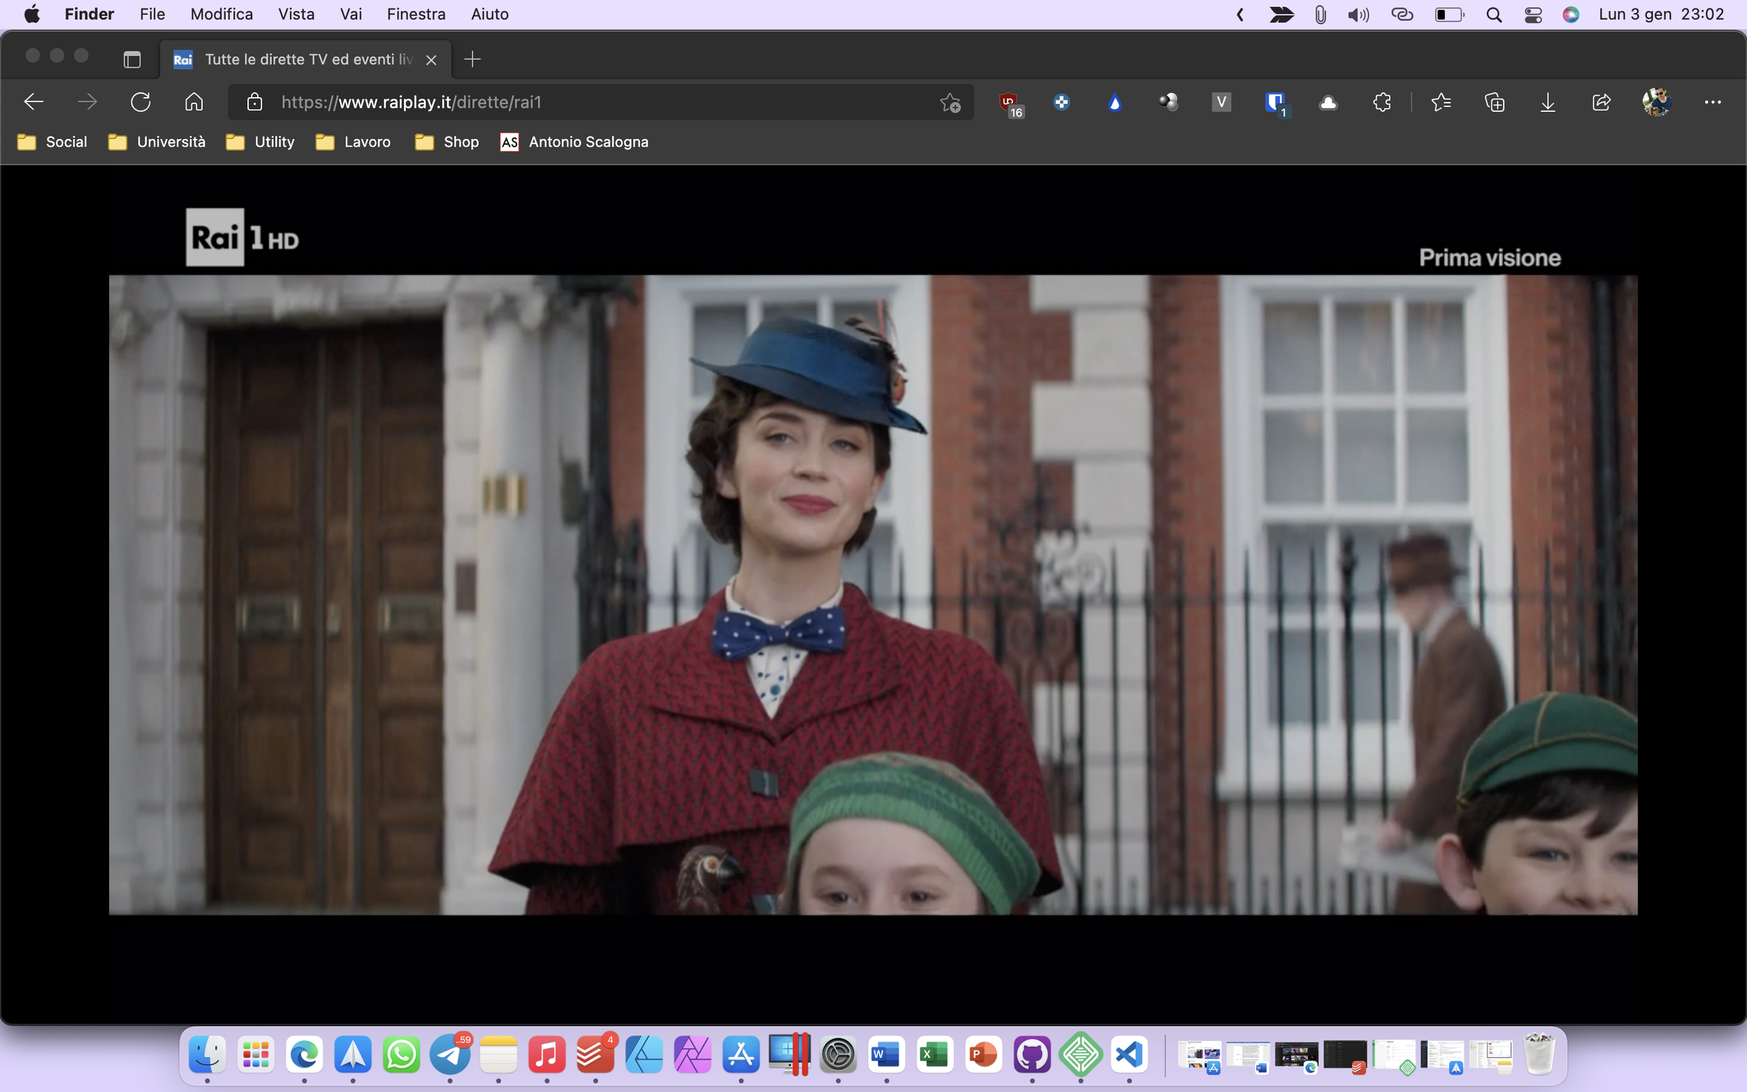
Task: Open the Settings and more menu
Action: tap(1712, 103)
